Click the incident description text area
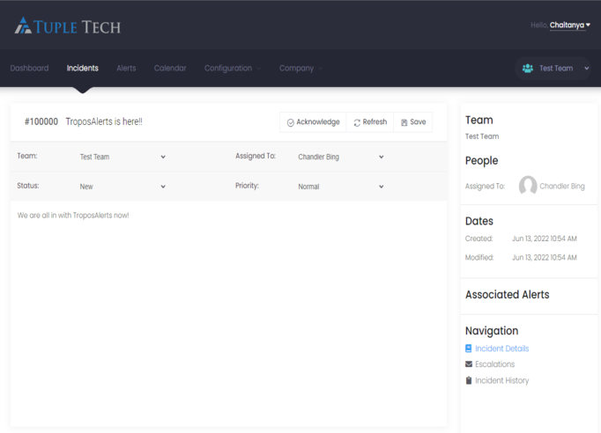Viewport: 601px width, 433px height. pyautogui.click(x=228, y=308)
